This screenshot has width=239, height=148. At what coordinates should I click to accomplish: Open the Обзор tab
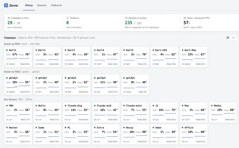29,5
